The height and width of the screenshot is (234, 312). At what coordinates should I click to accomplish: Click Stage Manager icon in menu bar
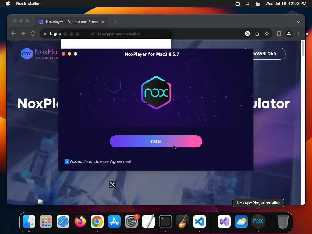(x=237, y=3)
